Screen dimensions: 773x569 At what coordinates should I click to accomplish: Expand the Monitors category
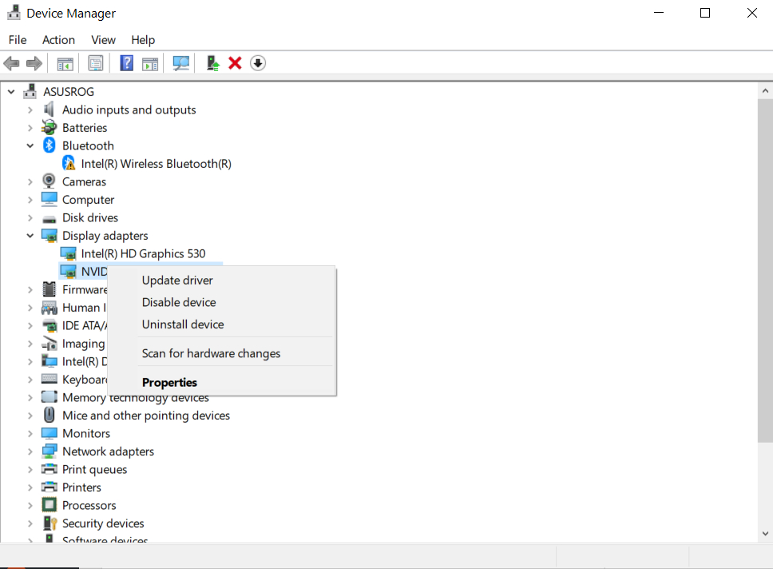(x=30, y=433)
